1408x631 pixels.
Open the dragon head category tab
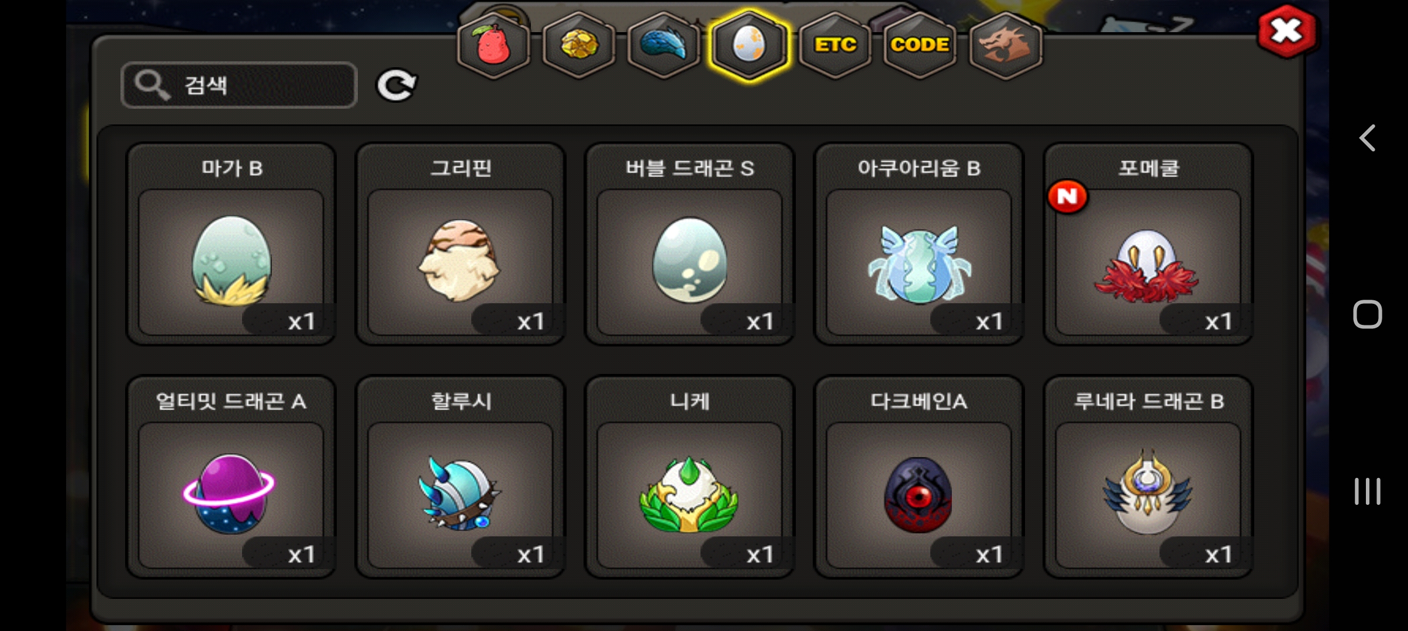1005,46
